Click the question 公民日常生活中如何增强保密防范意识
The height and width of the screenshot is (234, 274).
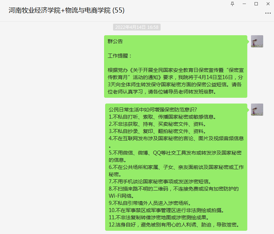coord(153,110)
